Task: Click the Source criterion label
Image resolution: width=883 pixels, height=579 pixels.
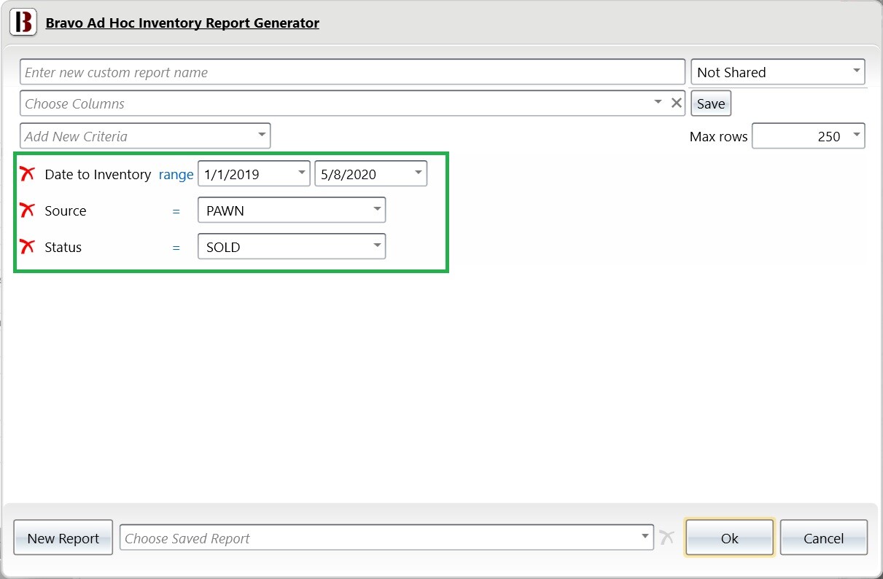Action: pyautogui.click(x=66, y=210)
